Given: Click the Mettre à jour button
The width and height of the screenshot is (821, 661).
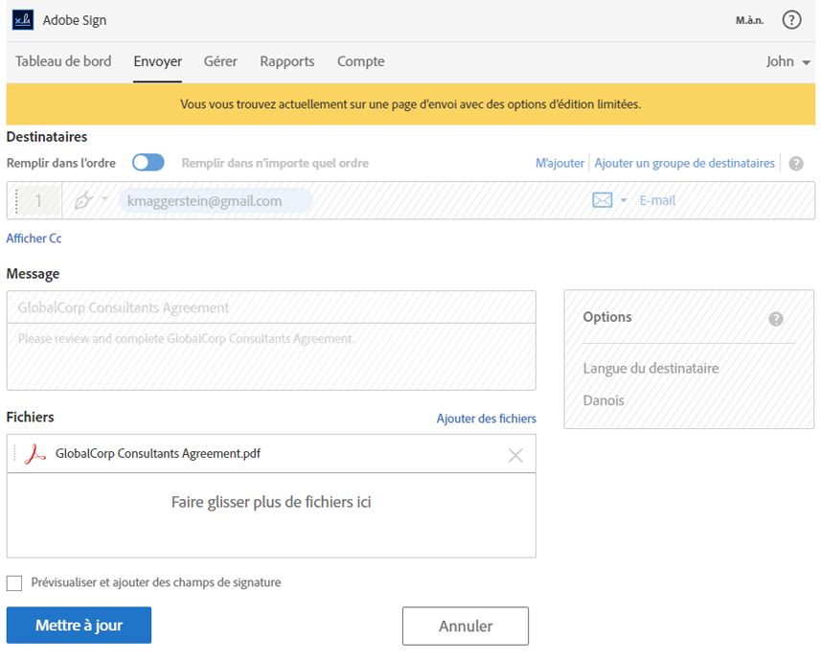Looking at the screenshot, I should pyautogui.click(x=80, y=625).
